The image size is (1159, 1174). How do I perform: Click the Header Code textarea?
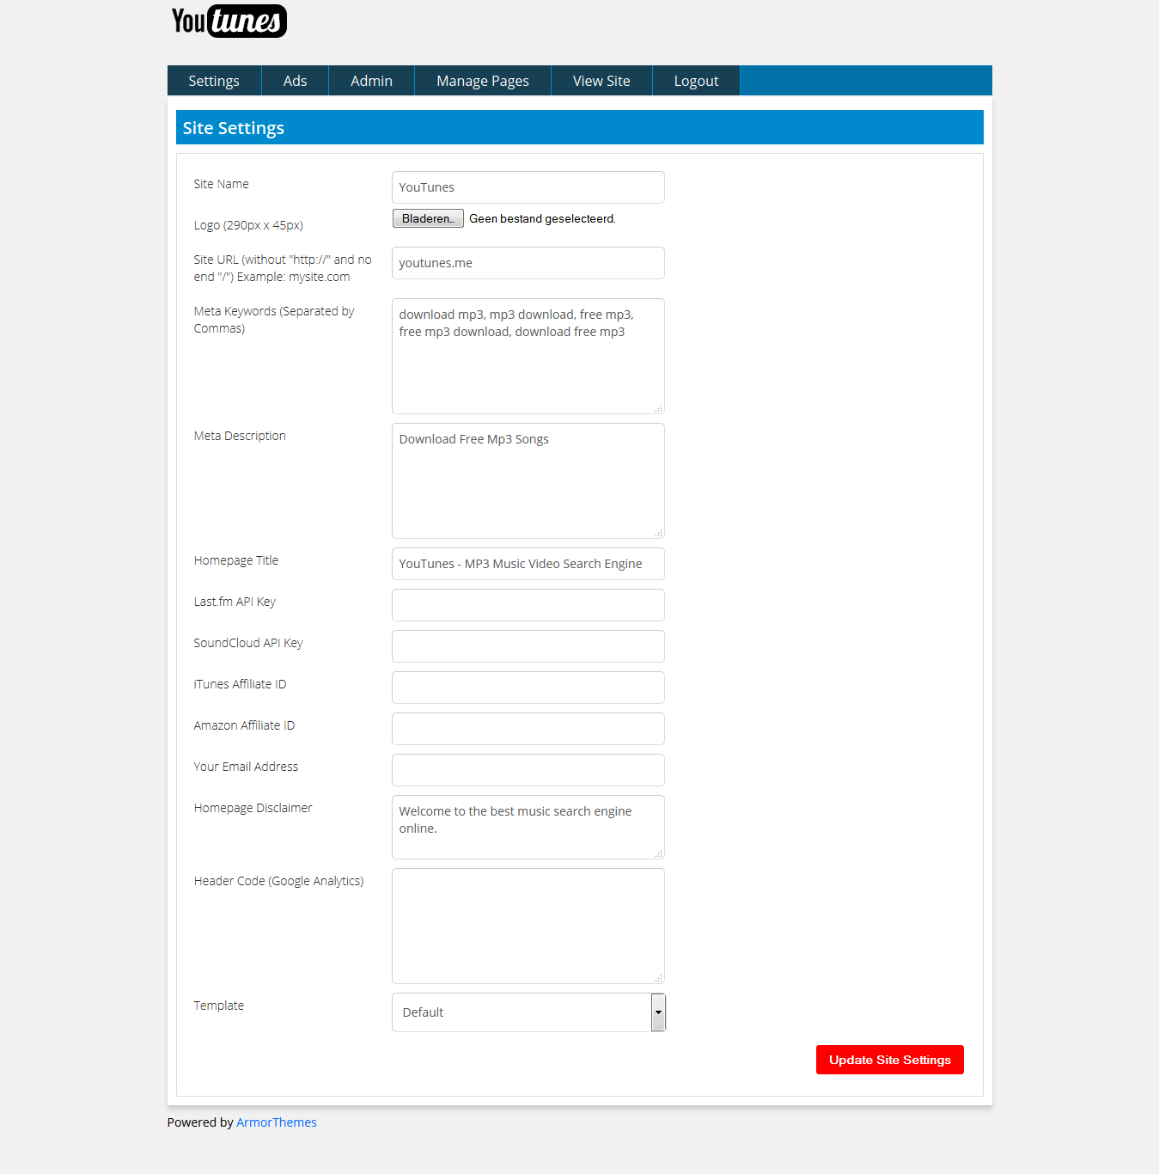point(528,926)
